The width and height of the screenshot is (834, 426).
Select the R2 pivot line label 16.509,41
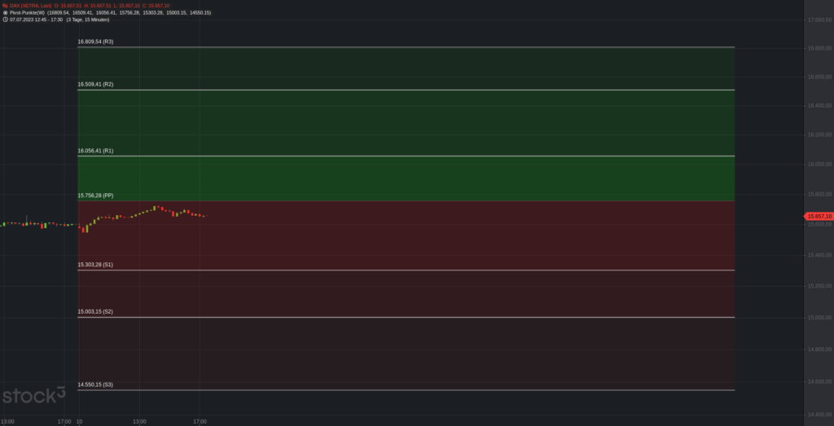95,84
